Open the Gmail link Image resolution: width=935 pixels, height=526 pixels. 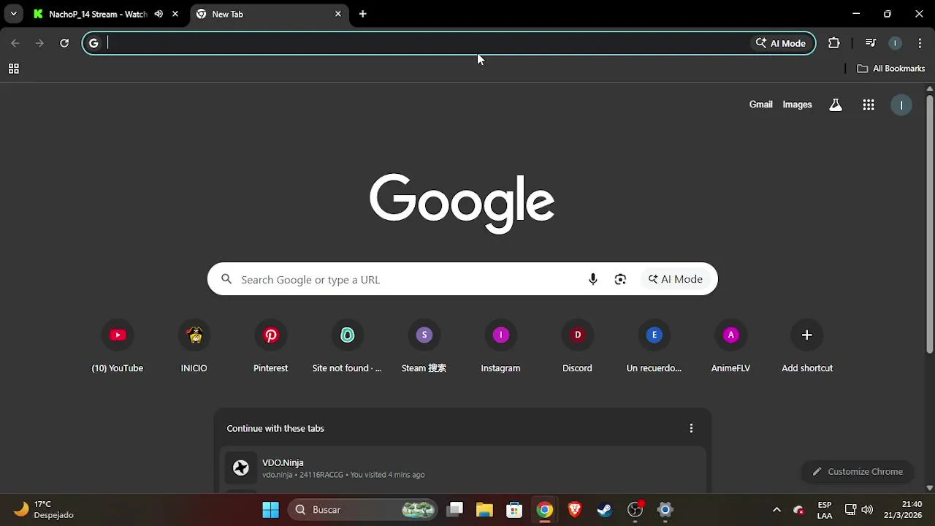760,104
